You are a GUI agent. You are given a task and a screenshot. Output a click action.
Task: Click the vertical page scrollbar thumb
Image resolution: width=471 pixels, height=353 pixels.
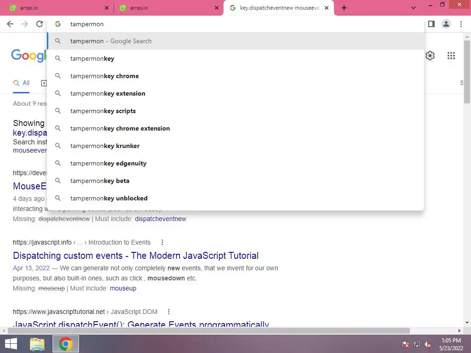point(467,72)
